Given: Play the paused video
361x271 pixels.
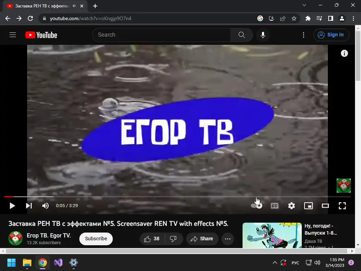Looking at the screenshot, I should [12, 206].
